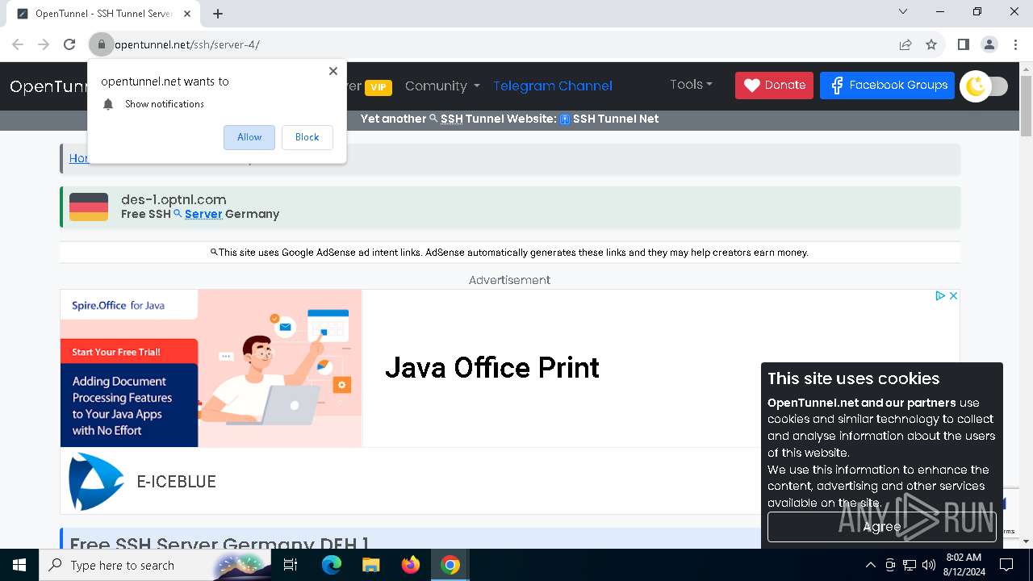Image resolution: width=1033 pixels, height=581 pixels.
Task: Open the Telegram Channel link
Action: click(553, 86)
